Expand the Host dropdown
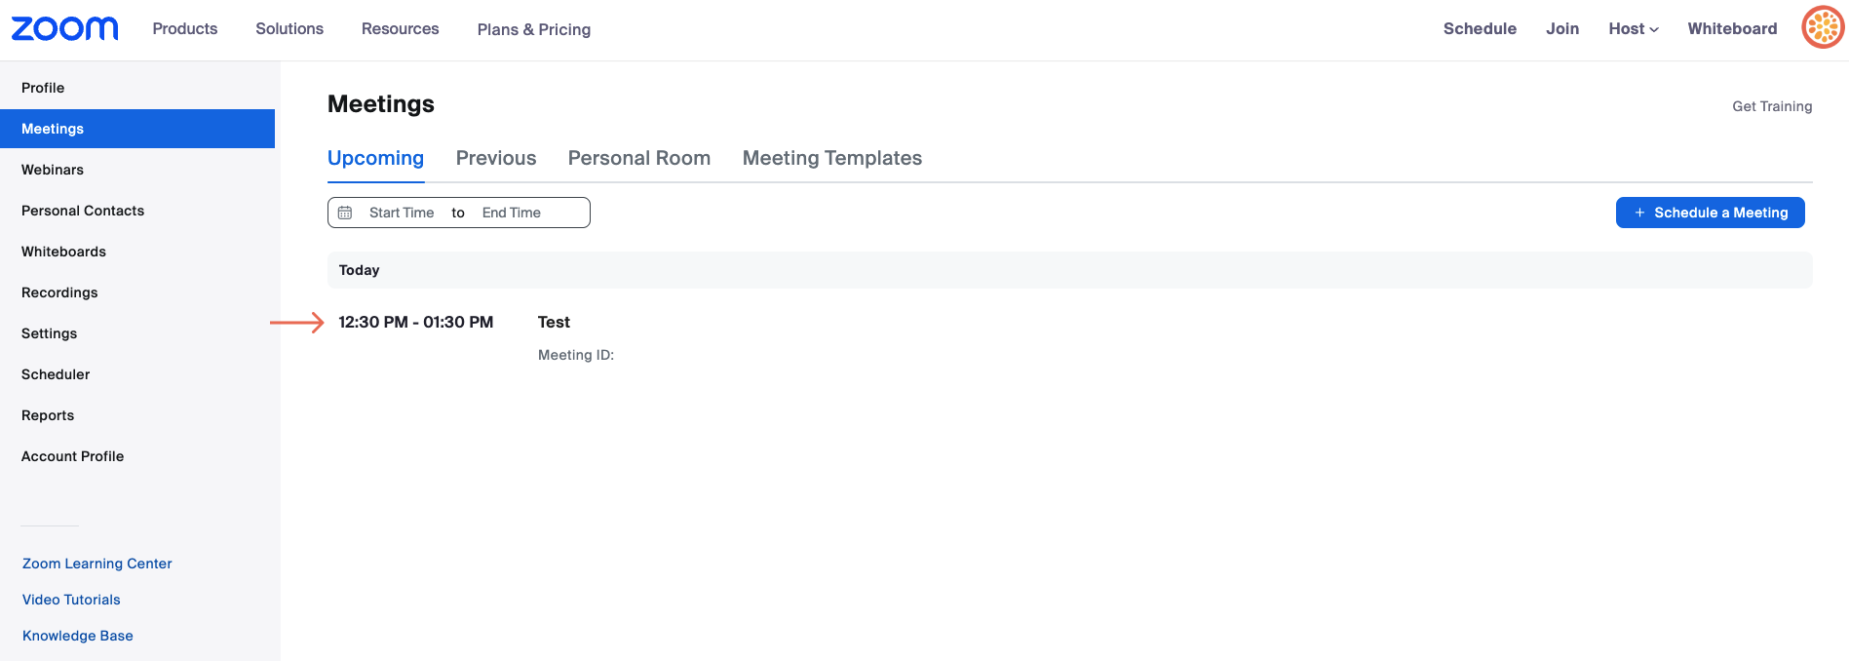The width and height of the screenshot is (1849, 661). click(1633, 29)
